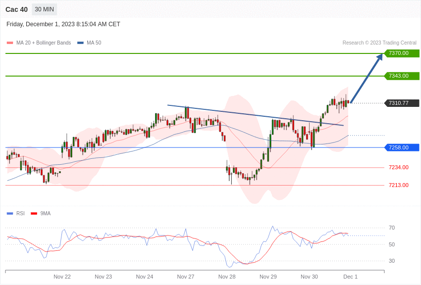This screenshot has width=421, height=285.
Task: Click the MA 20 + Bollinger Bands legend label
Action: pyautogui.click(x=44, y=43)
